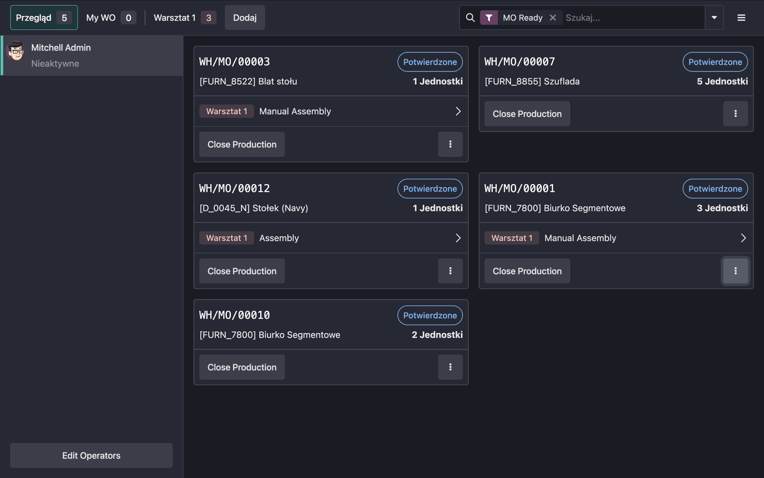Toggle the Potwierdzone status on WH/MO/00010
The height and width of the screenshot is (478, 764).
(x=430, y=315)
